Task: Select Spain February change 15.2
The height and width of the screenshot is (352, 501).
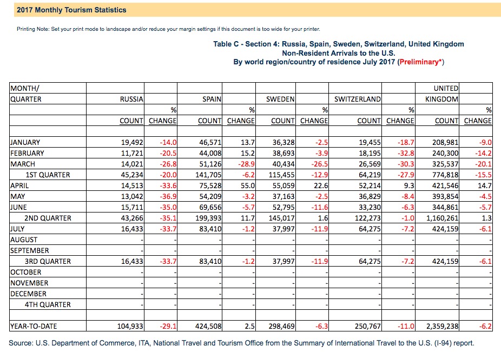Action: pyautogui.click(x=248, y=154)
